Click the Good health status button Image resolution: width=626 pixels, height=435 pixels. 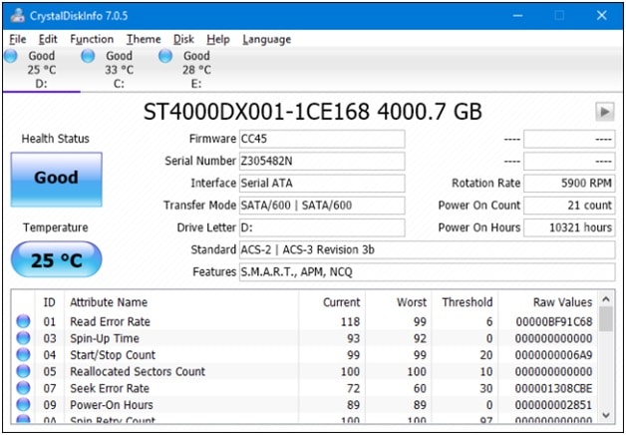click(56, 179)
